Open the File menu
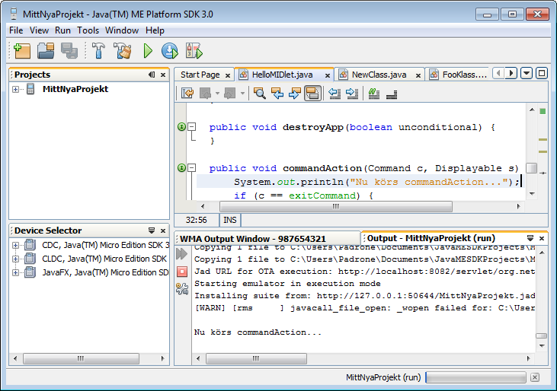Viewport: 557px width, 391px height. [16, 30]
